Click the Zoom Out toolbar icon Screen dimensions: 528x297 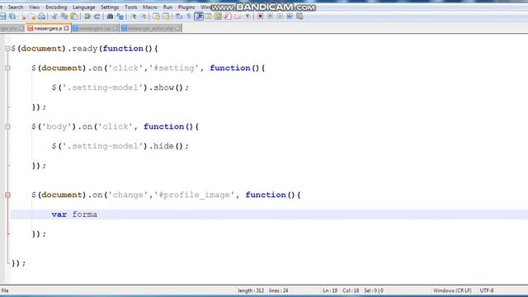[x=144, y=16]
